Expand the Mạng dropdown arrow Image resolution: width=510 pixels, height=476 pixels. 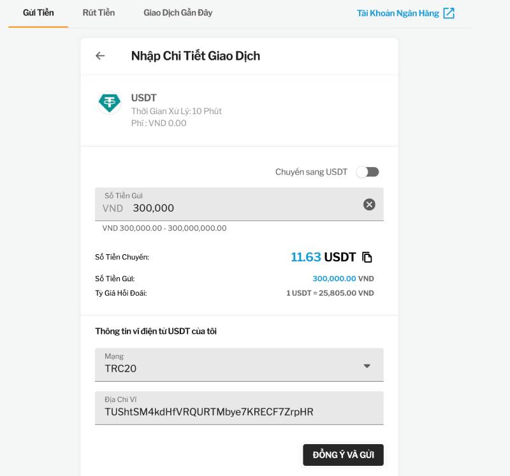(x=367, y=366)
